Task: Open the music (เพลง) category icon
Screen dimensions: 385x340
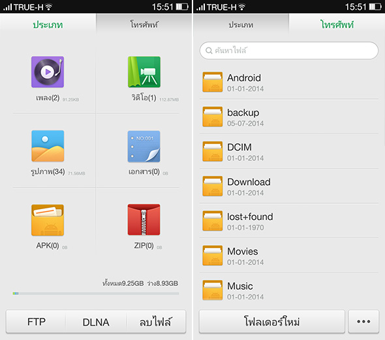Action: click(48, 72)
